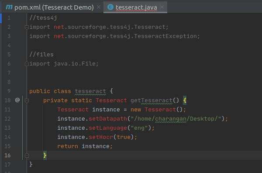Close the tesseract.java tab
This screenshot has height=173, width=262.
(162, 7)
